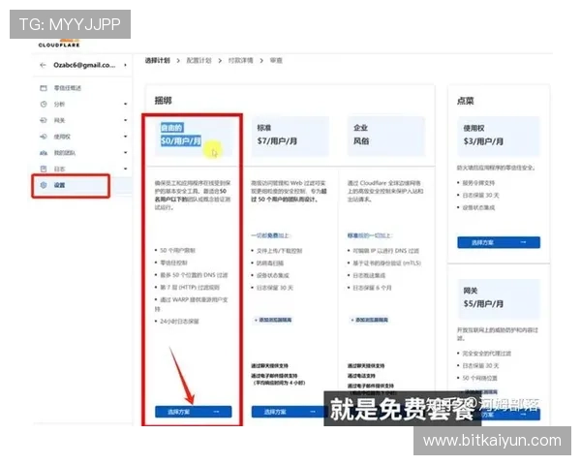
Task: Open the 零信任概述 overview icon in sidebar
Action: pos(44,88)
